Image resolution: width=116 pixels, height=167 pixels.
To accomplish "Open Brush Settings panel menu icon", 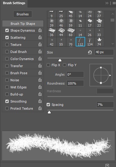I will point(114,3).
